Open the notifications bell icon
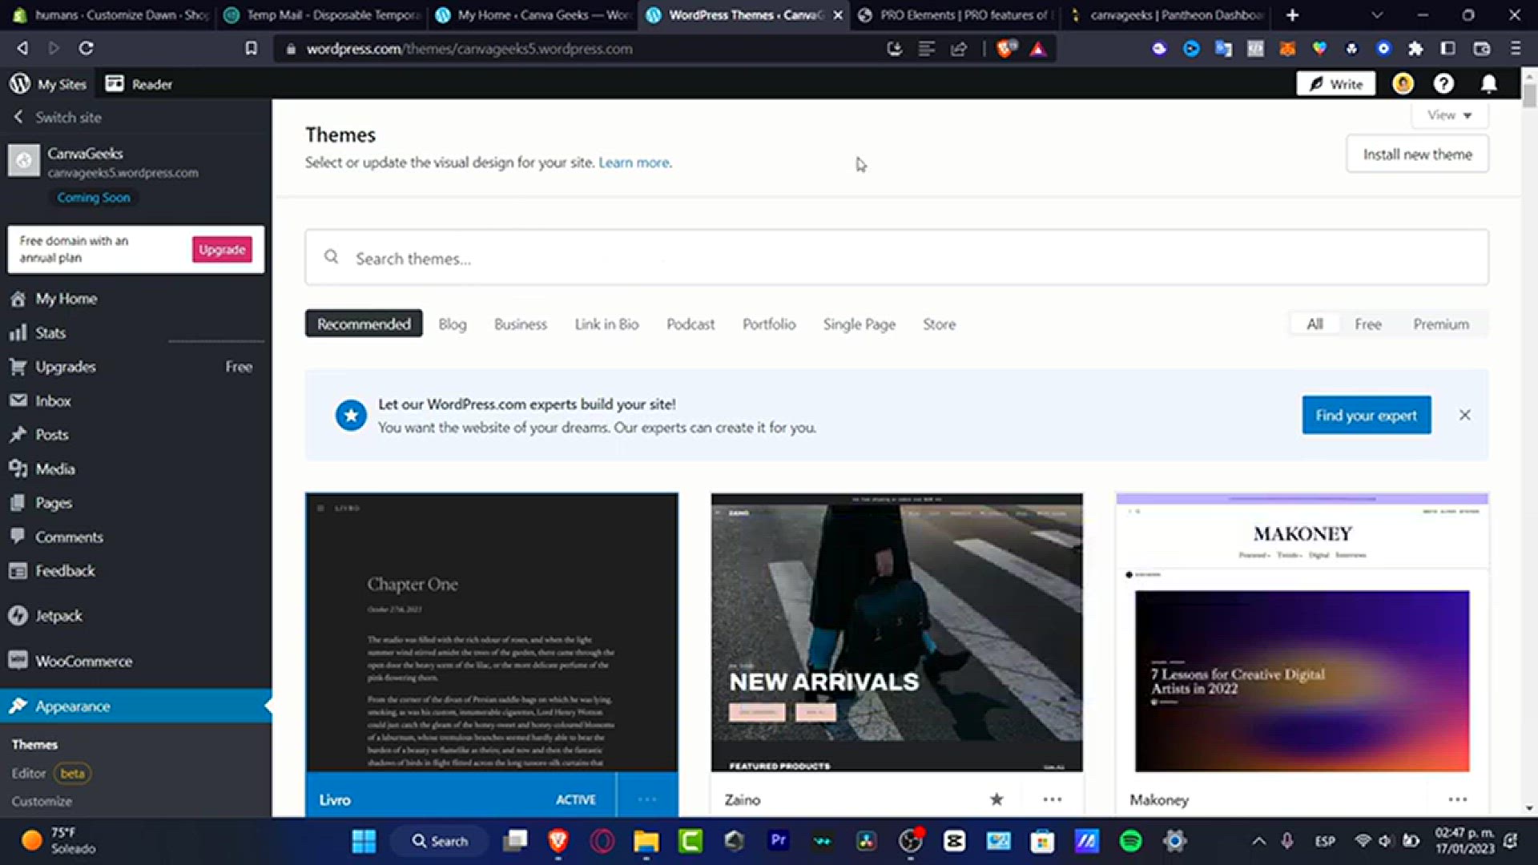Screen dimensions: 1538x865 coord(1488,84)
